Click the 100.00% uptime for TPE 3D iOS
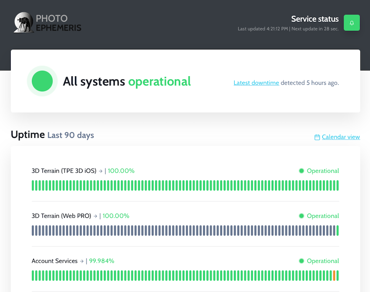 tap(121, 171)
